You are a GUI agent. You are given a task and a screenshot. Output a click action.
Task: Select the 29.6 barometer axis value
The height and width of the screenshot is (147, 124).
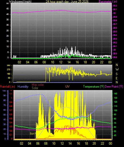(115, 28)
